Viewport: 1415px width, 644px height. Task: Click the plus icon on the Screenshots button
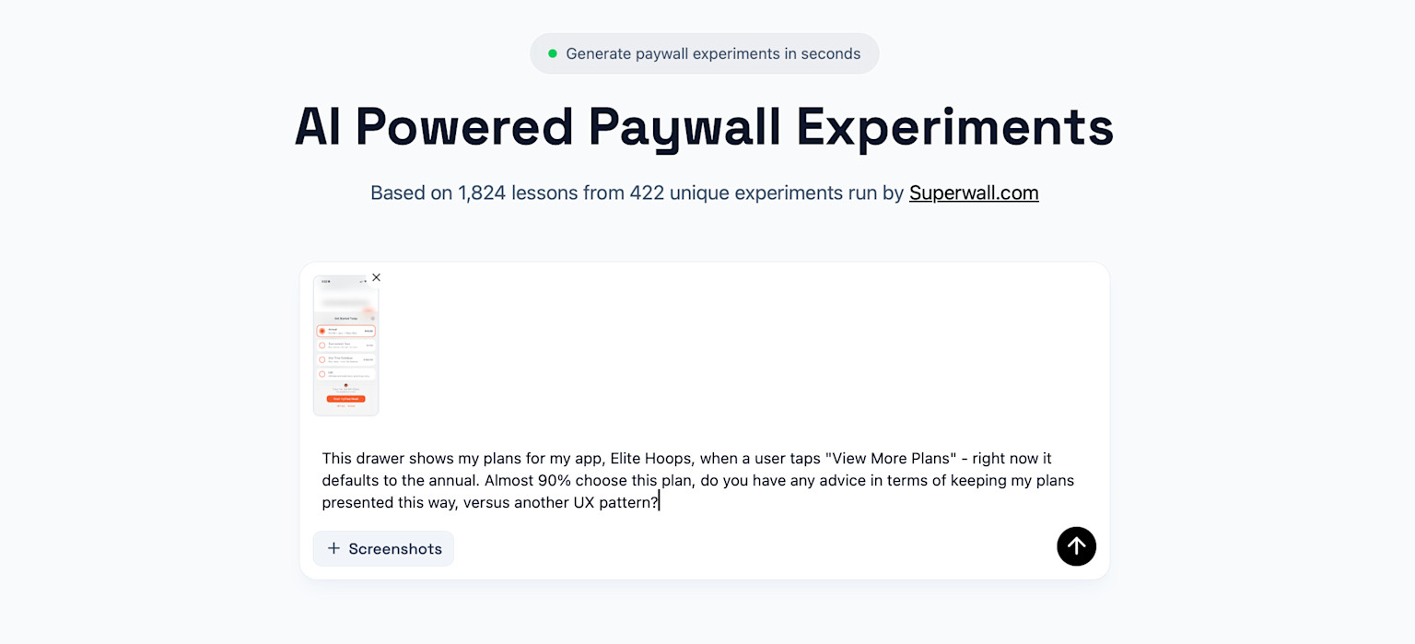coord(333,548)
